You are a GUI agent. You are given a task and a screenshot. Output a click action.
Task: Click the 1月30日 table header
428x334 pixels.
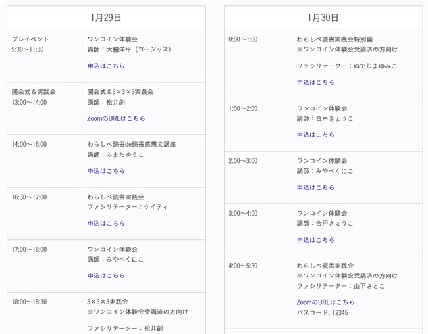click(323, 18)
